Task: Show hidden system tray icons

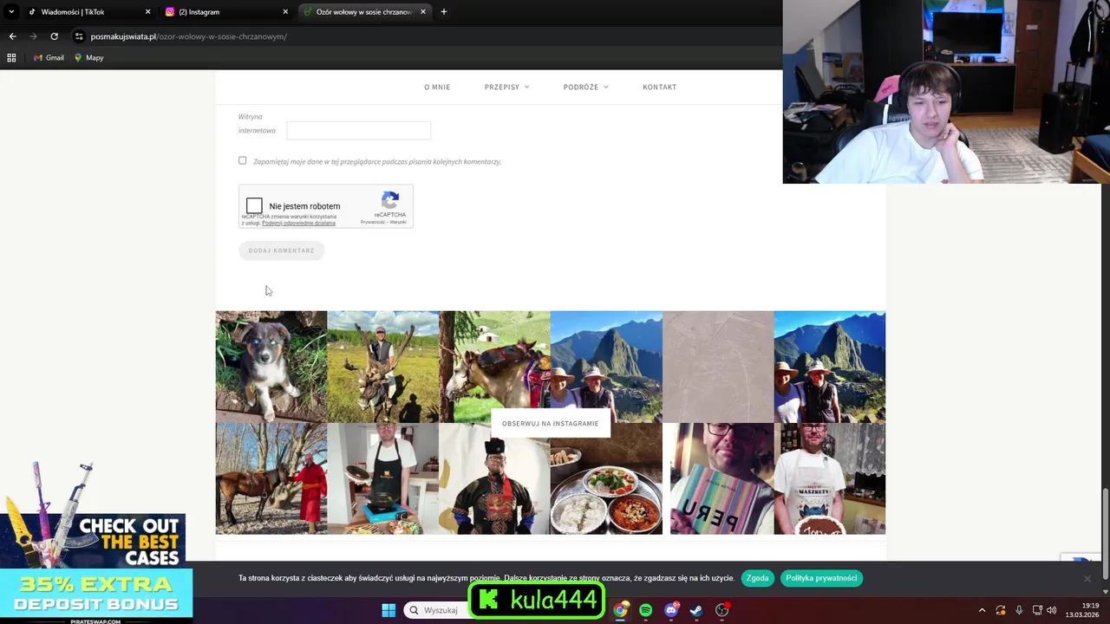Action: 982,610
